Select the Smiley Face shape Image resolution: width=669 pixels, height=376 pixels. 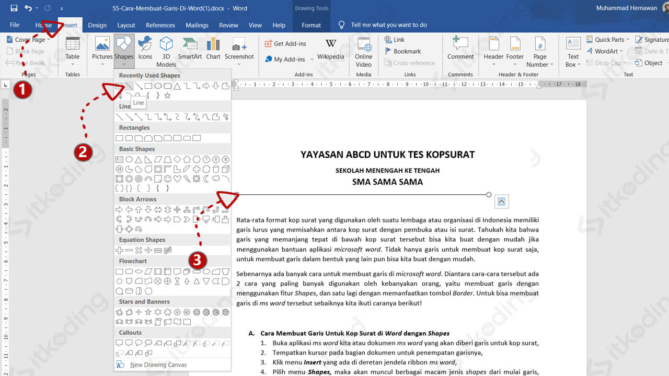(x=167, y=179)
